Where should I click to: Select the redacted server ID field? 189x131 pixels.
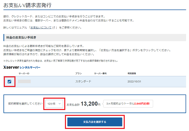pos(24,81)
